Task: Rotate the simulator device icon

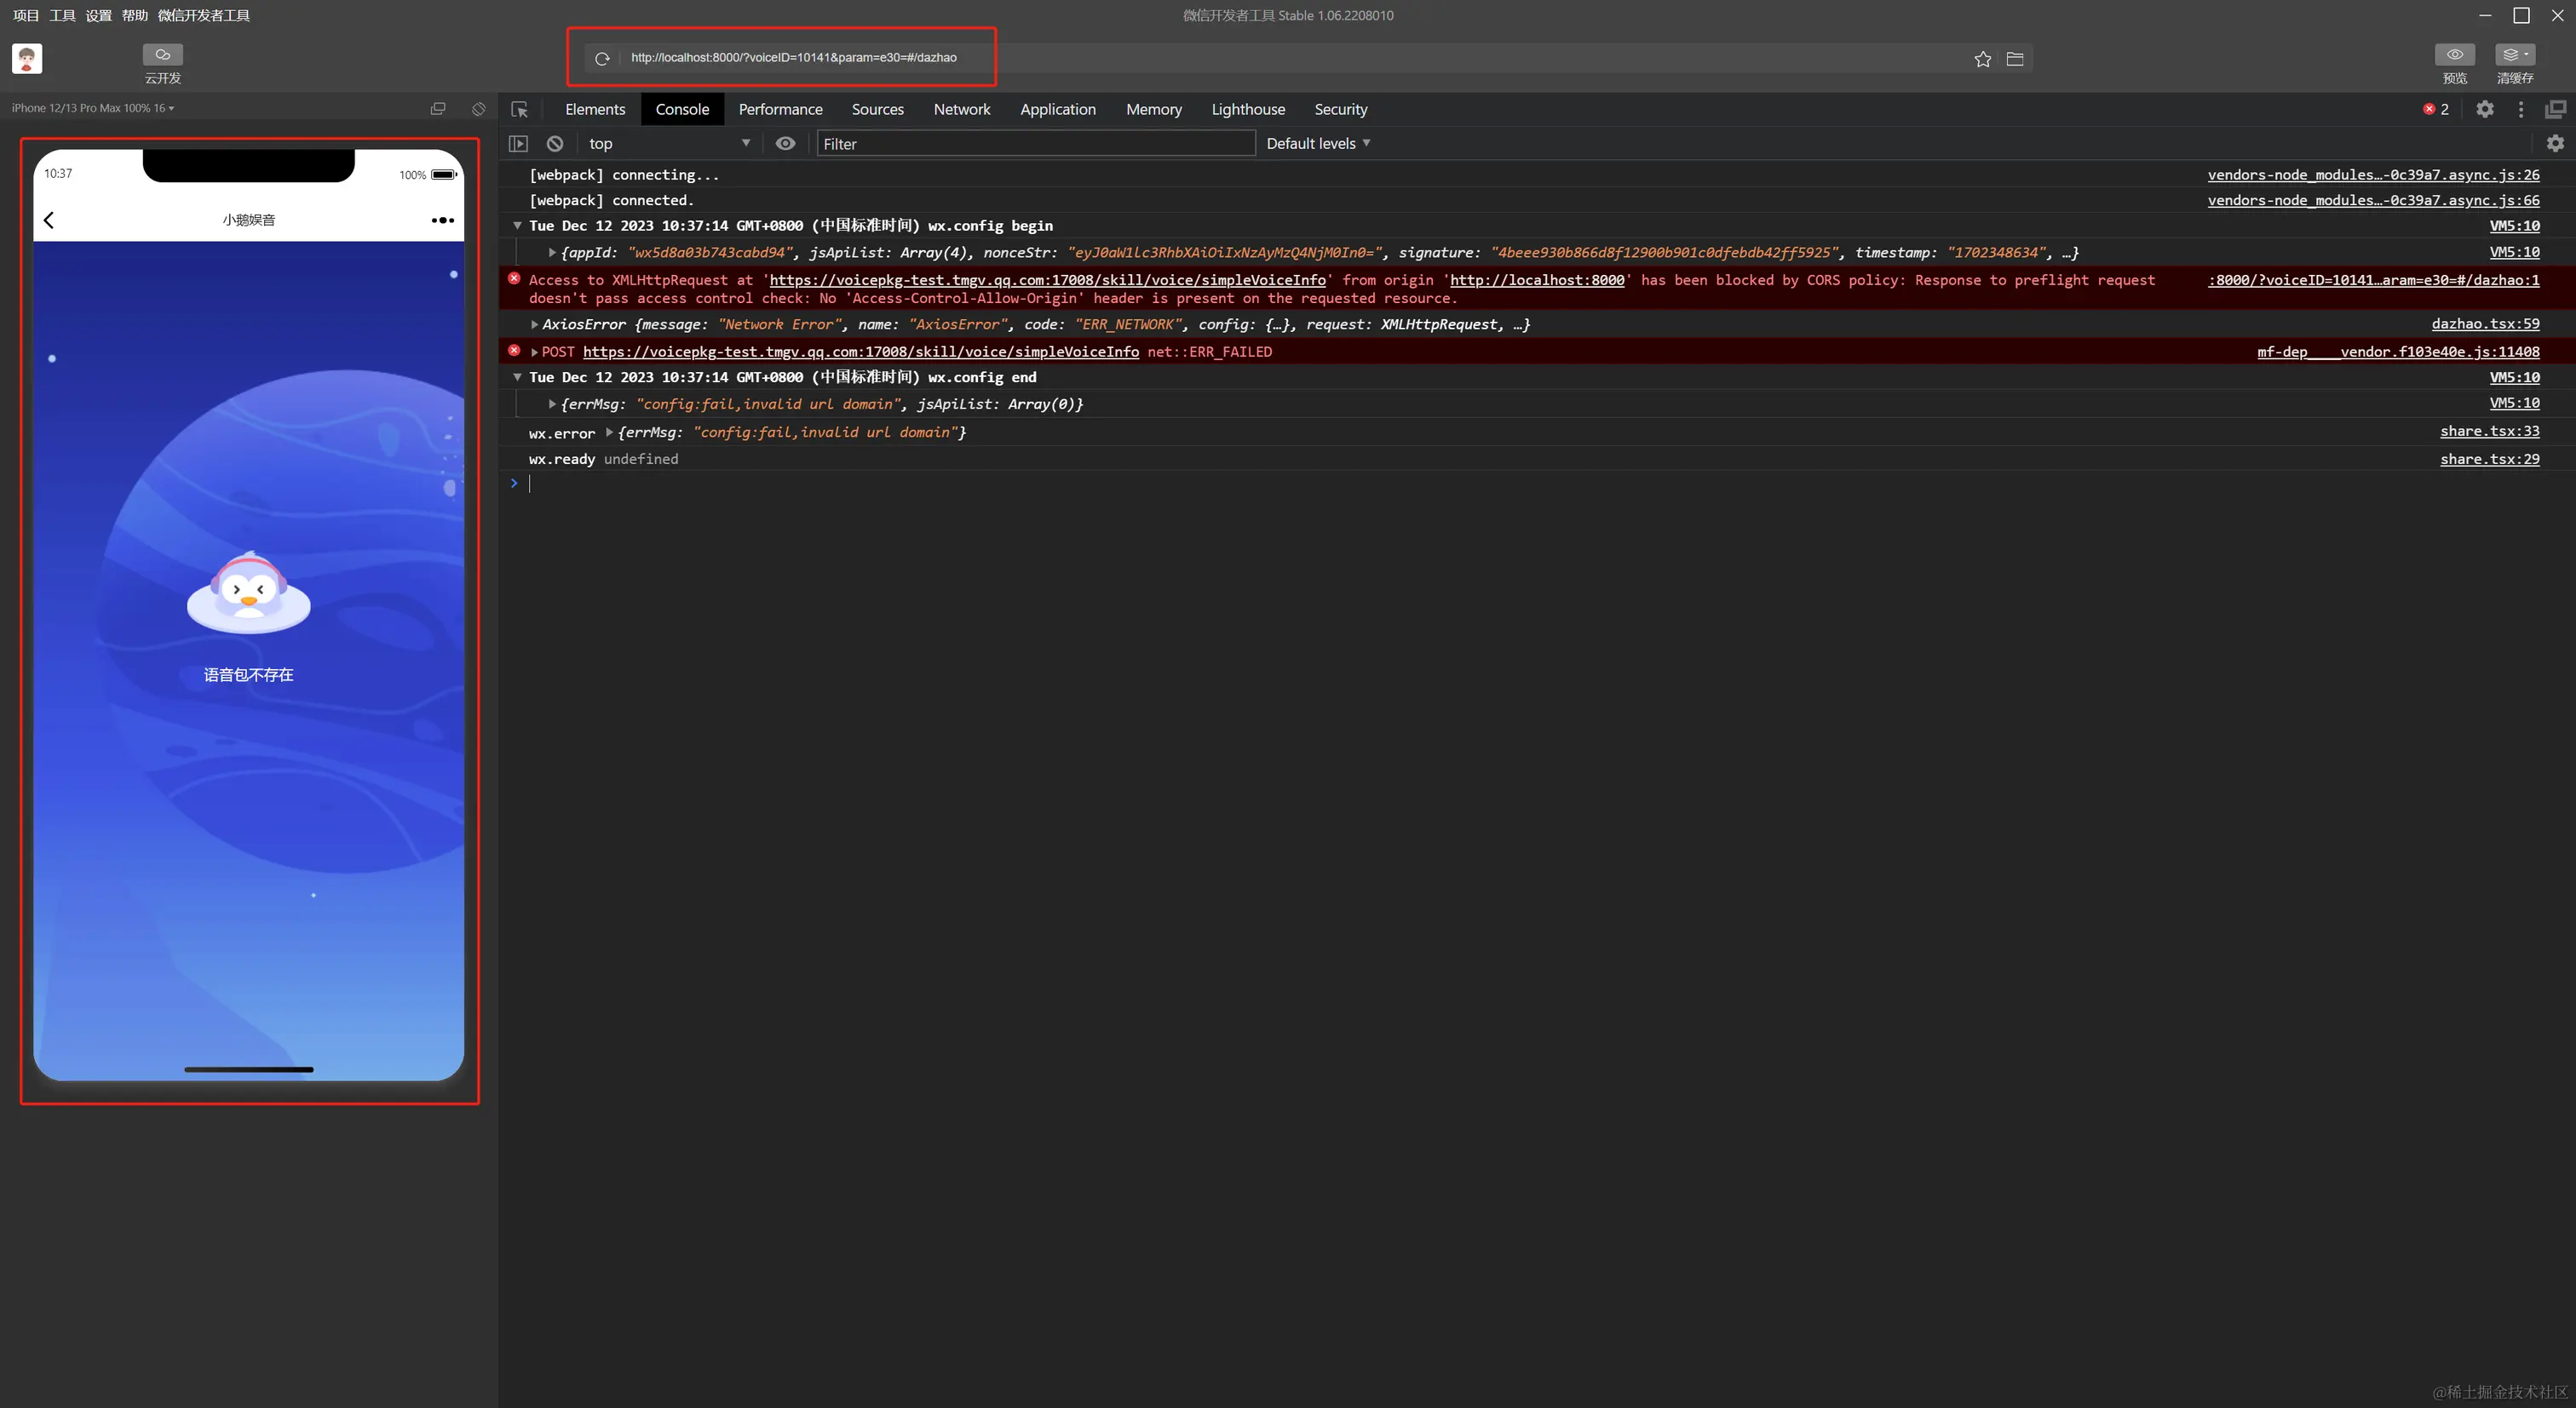Action: point(478,108)
